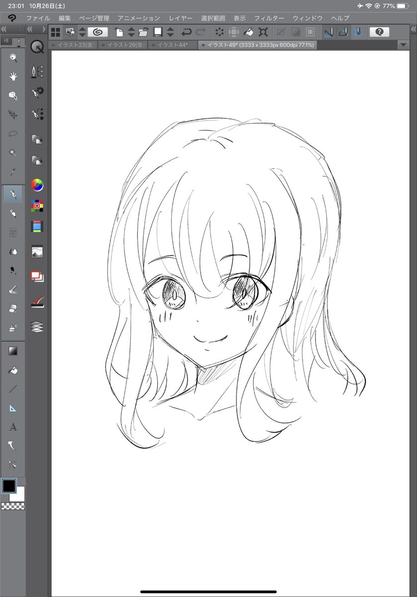
Task: Open the ページ管理 menu
Action: (x=94, y=18)
